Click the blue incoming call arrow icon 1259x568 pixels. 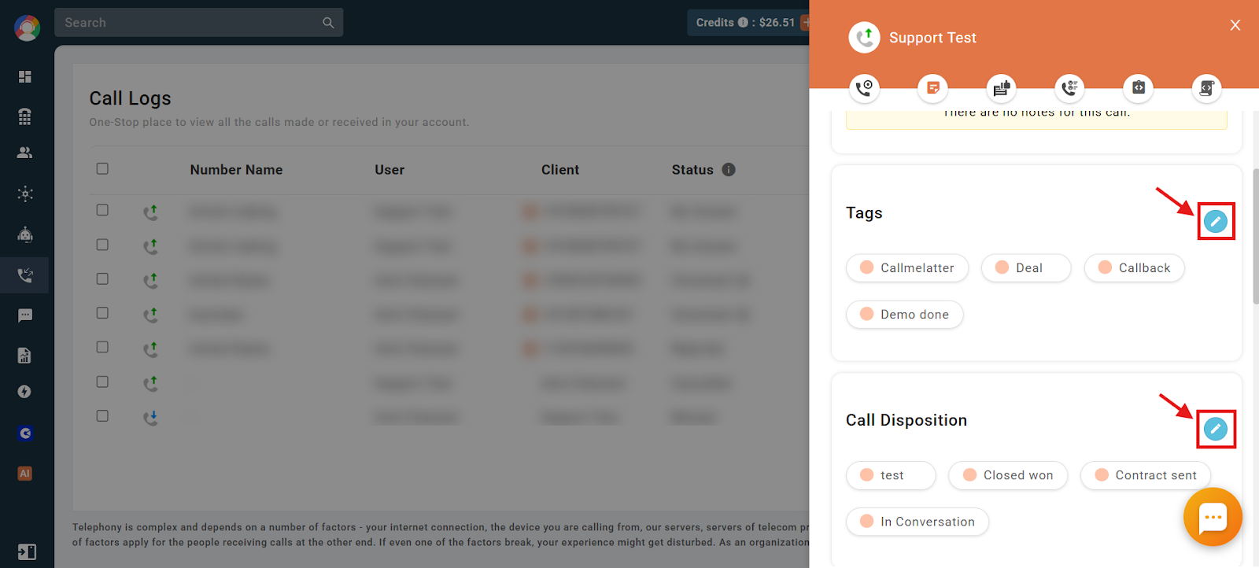150,417
